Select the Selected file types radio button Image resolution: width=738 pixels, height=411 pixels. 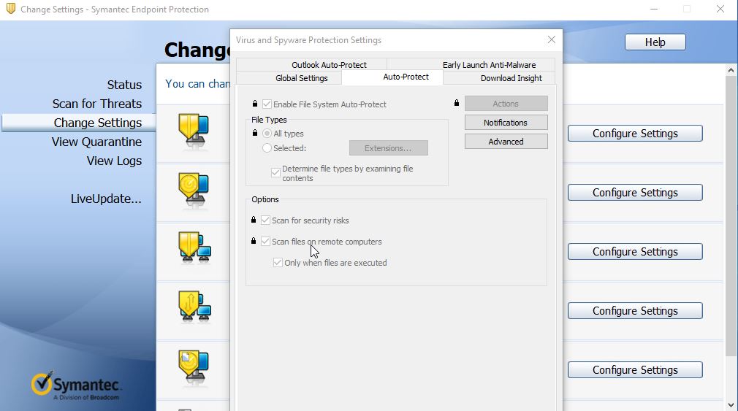point(267,148)
